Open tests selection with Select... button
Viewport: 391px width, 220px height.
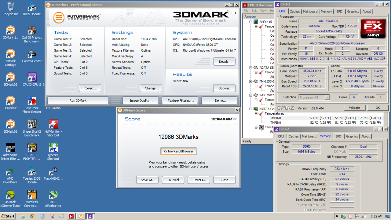(x=90, y=88)
